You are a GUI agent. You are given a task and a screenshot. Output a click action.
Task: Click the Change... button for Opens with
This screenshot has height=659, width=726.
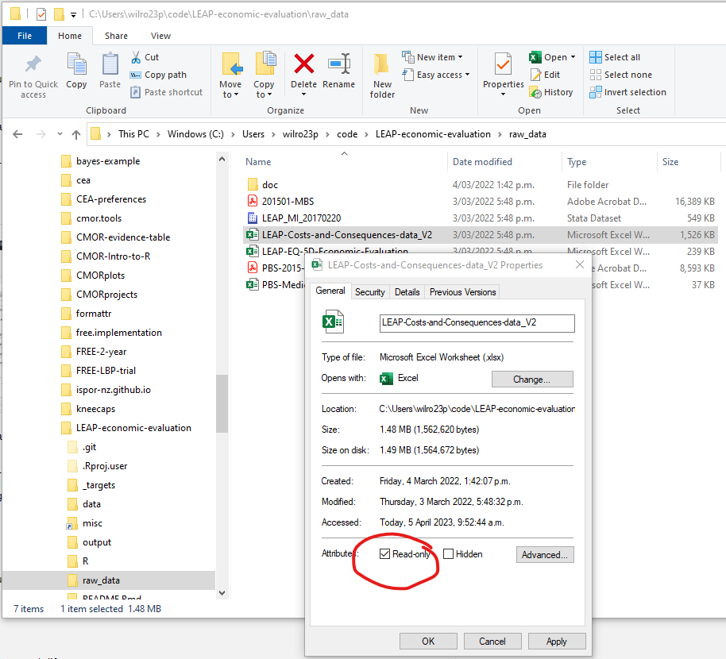(x=531, y=380)
